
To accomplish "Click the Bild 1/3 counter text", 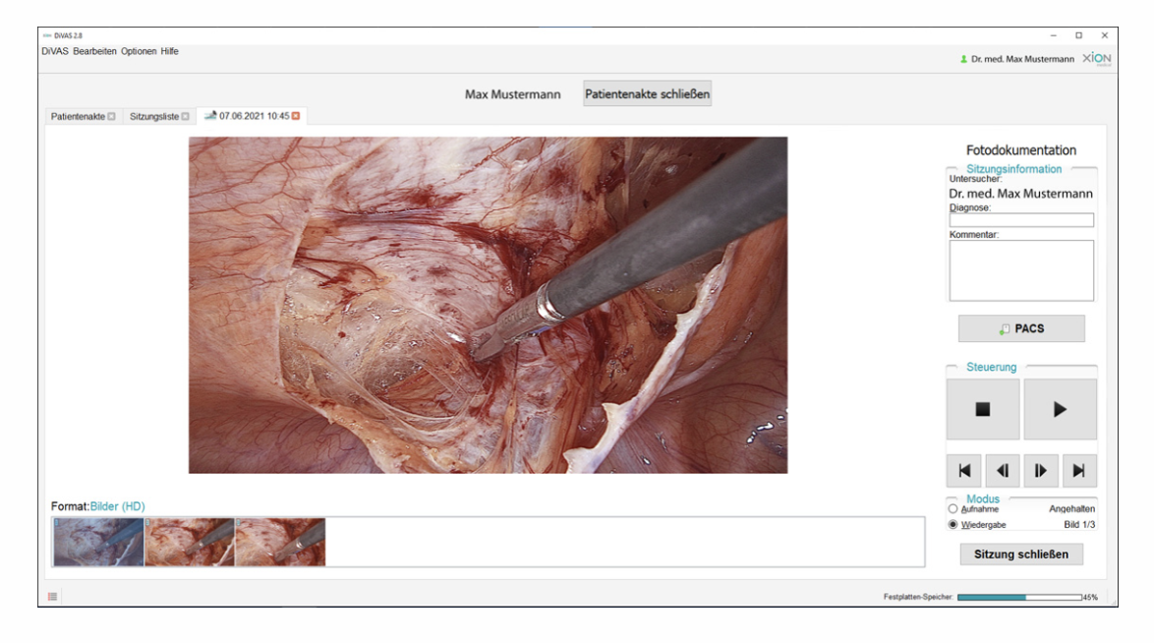I will [1079, 524].
